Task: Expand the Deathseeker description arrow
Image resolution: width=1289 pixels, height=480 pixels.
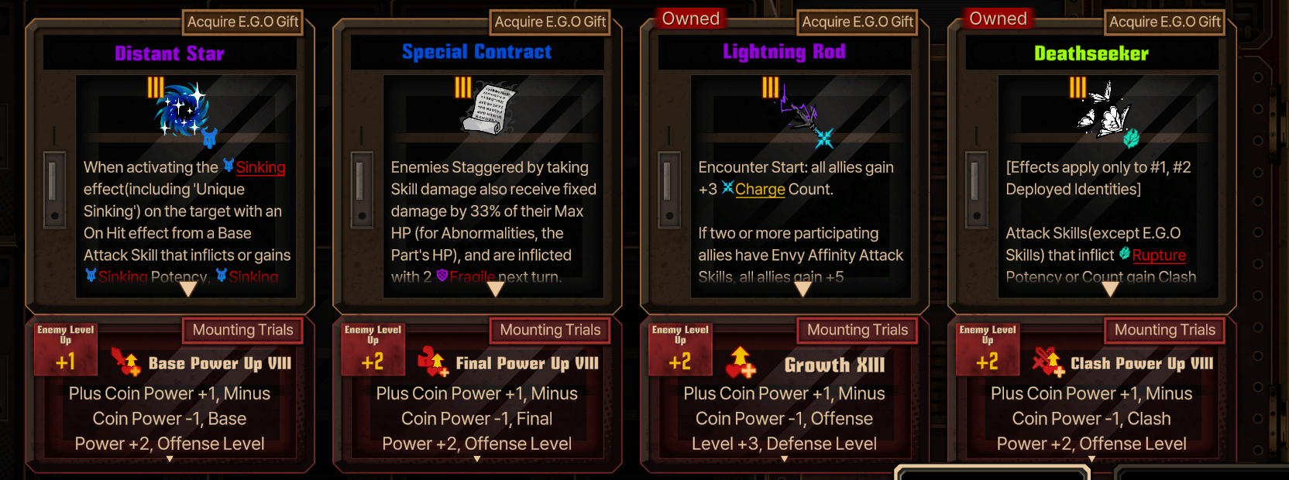Action: click(x=1111, y=290)
